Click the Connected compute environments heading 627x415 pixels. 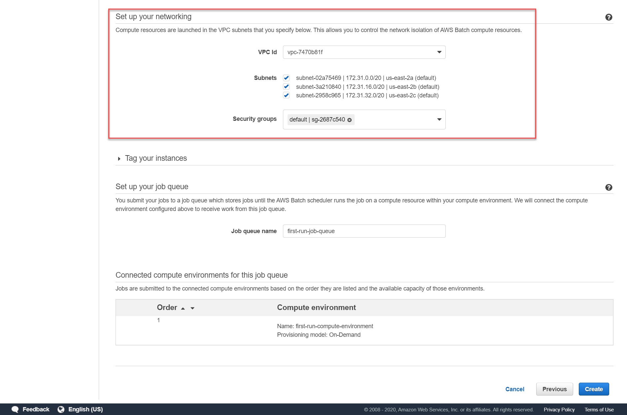pyautogui.click(x=201, y=275)
